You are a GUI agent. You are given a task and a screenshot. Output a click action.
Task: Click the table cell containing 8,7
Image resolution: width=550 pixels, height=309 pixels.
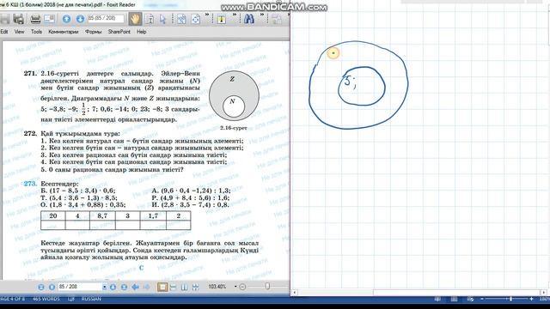coord(102,215)
